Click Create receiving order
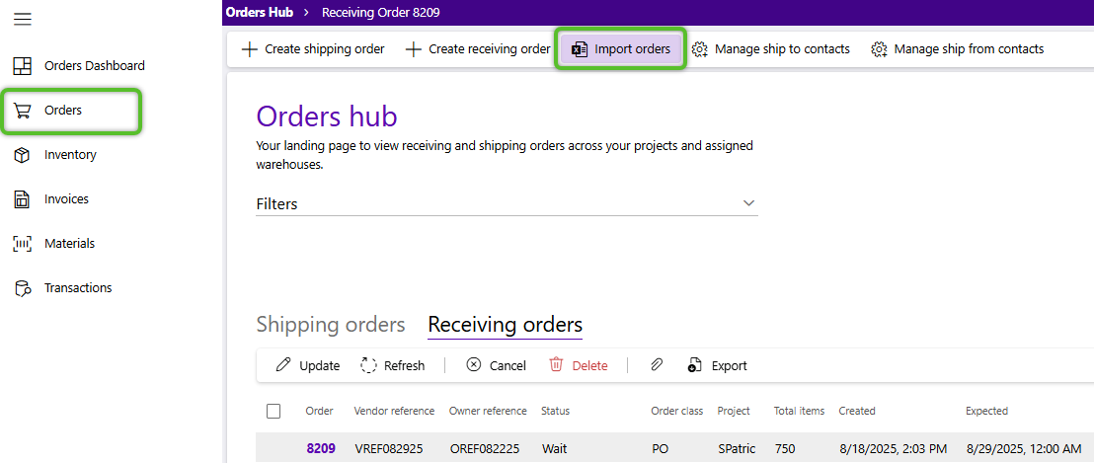Image resolution: width=1094 pixels, height=463 pixels. 478,49
